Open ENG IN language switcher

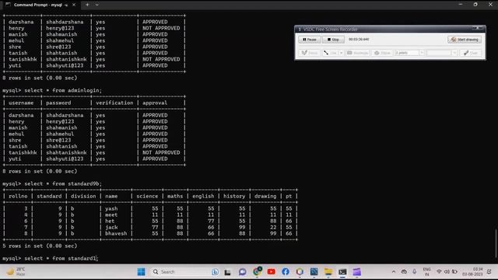click(x=427, y=271)
